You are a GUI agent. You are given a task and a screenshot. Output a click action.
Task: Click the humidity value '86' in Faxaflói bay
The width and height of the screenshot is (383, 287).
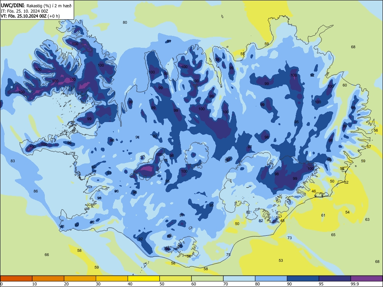(36, 191)
